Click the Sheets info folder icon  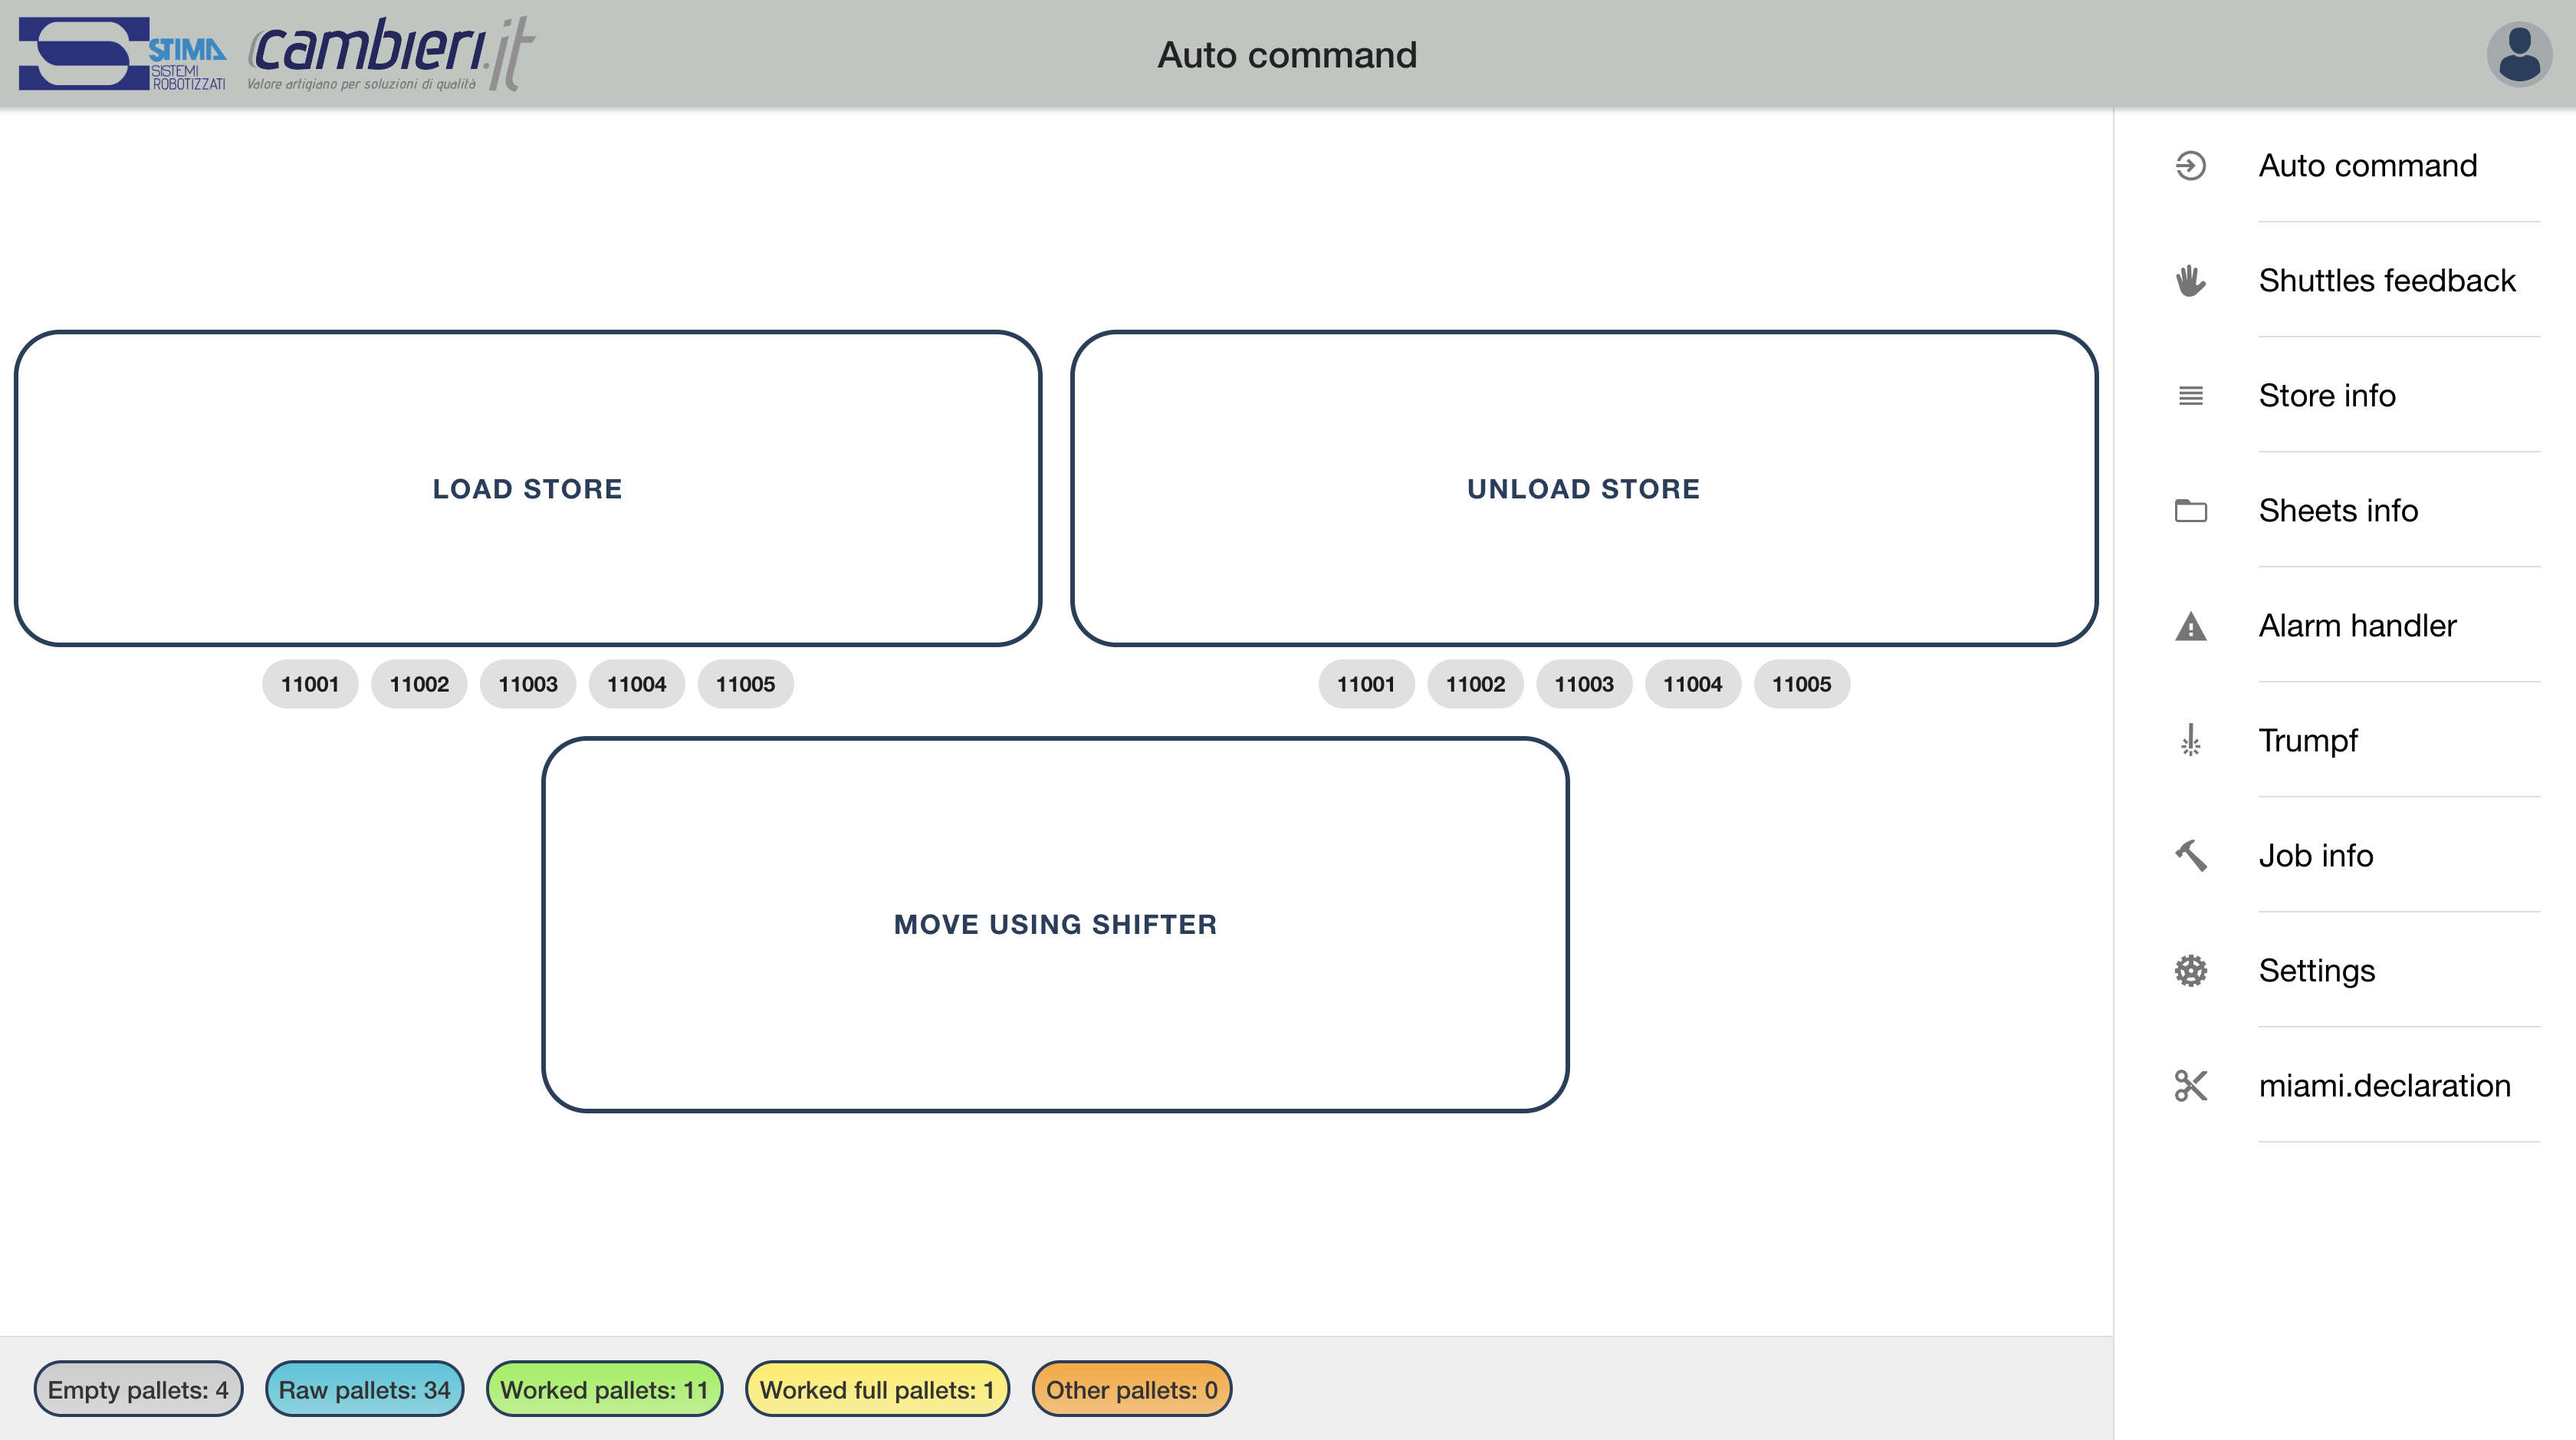coord(2190,510)
